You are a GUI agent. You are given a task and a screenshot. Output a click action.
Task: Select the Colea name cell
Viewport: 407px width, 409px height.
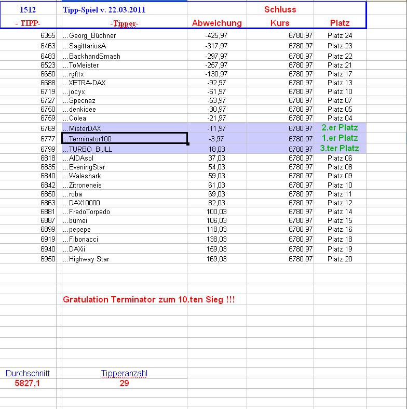124,118
